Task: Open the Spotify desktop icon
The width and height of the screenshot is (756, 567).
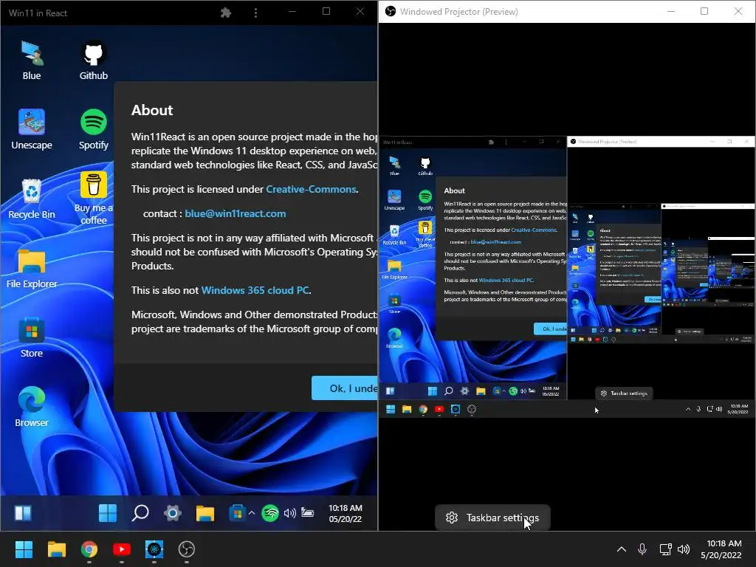Action: pyautogui.click(x=94, y=129)
